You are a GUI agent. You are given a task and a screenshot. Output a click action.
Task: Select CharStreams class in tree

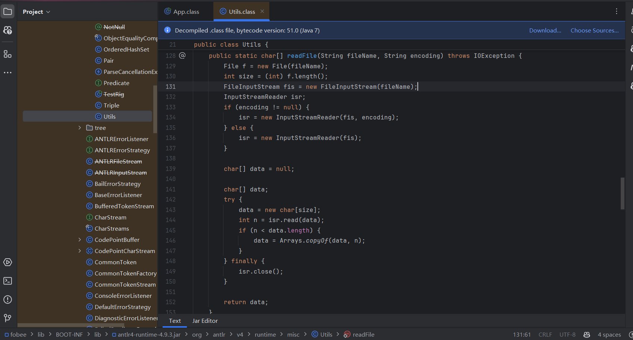click(112, 228)
